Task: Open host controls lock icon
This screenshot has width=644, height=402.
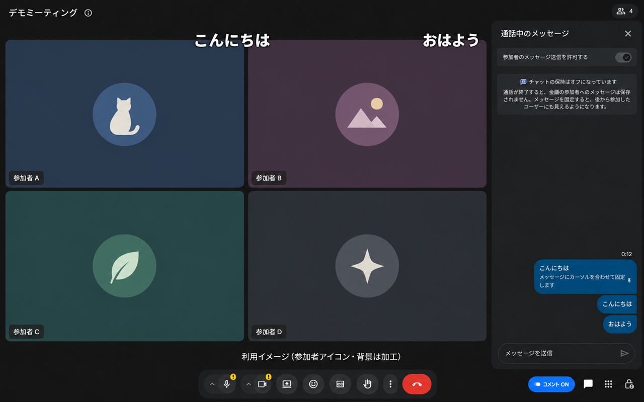Action: point(629,384)
